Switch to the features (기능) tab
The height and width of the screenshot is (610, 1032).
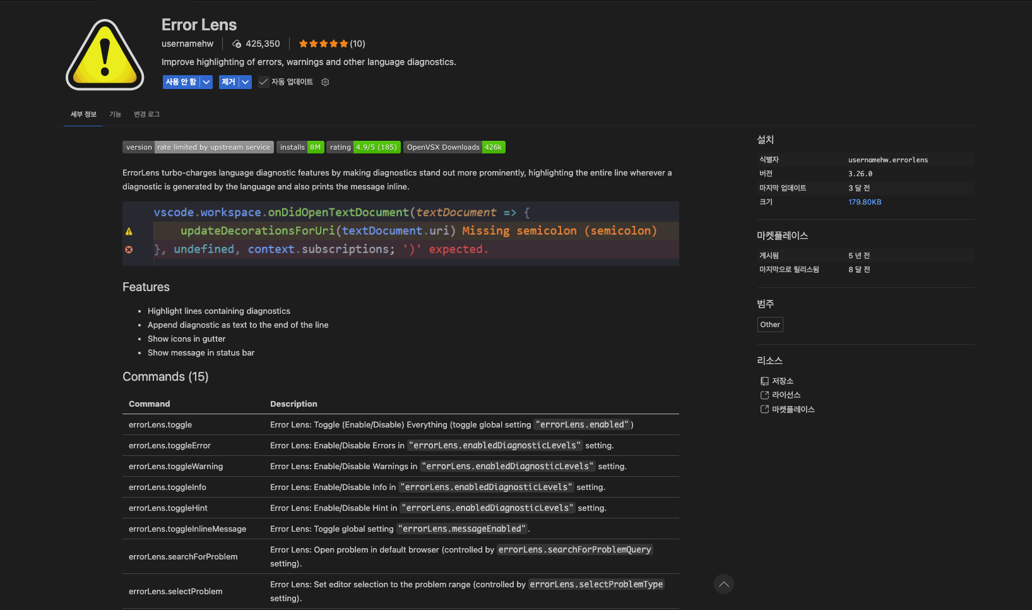click(115, 114)
